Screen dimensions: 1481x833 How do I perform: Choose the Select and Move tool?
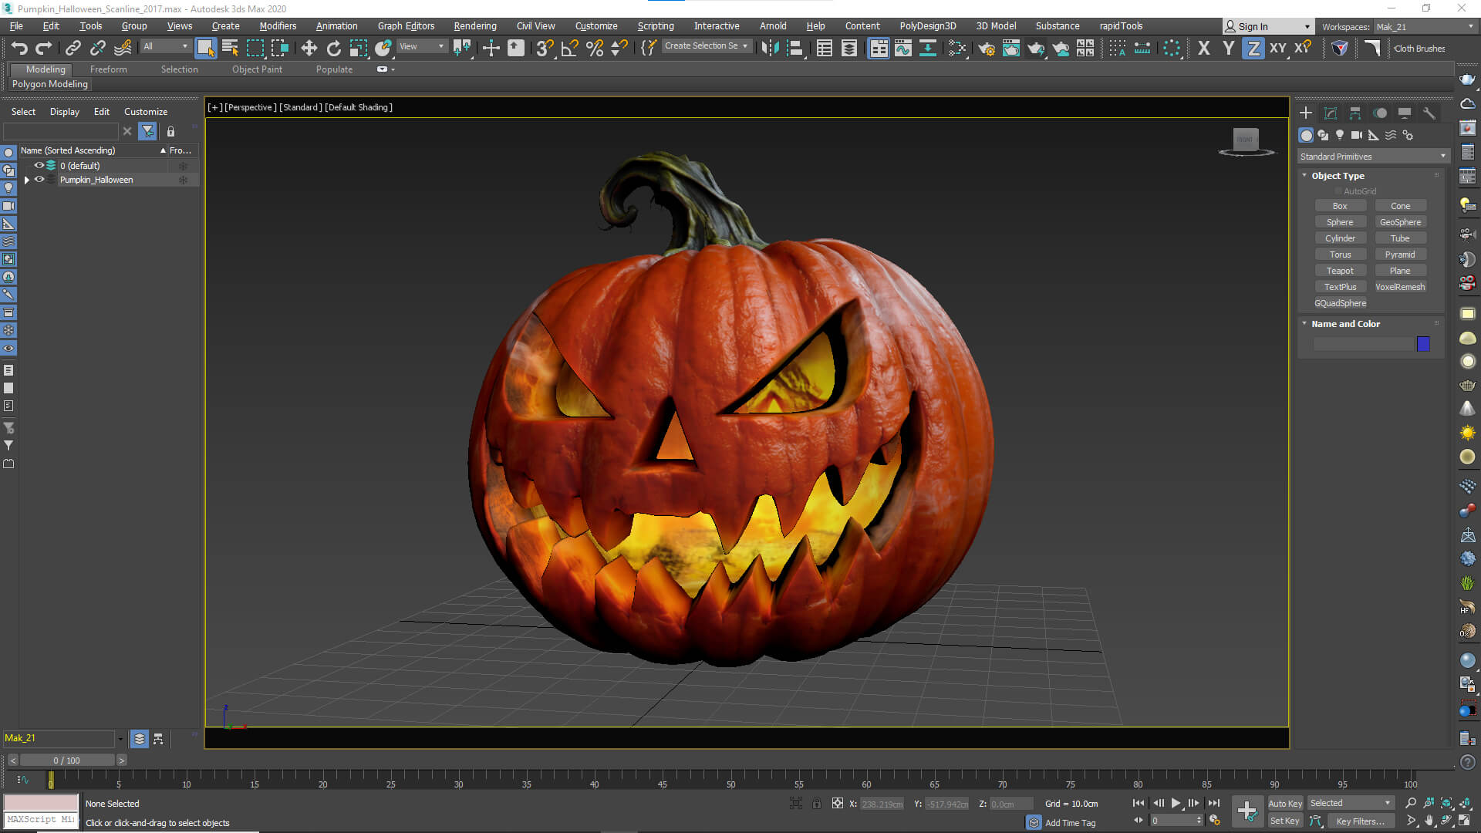click(x=309, y=48)
